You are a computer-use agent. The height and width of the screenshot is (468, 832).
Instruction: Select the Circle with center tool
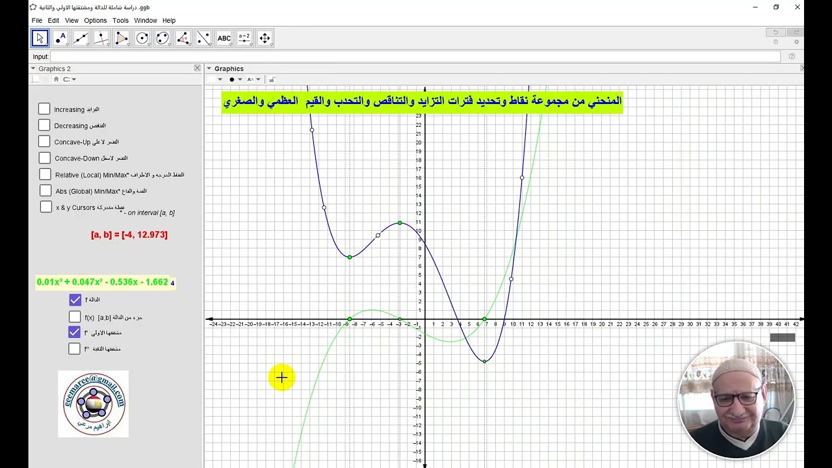pos(142,38)
